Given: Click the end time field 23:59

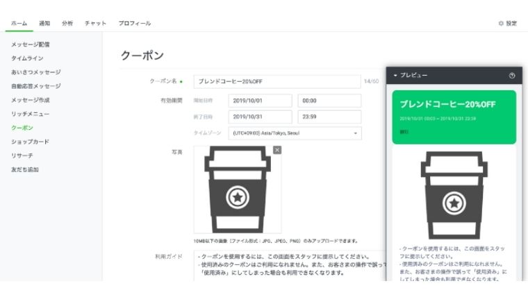Looking at the screenshot, I should tap(329, 117).
